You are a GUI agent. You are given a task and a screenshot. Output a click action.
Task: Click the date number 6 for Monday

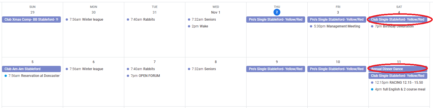(x=94, y=62)
